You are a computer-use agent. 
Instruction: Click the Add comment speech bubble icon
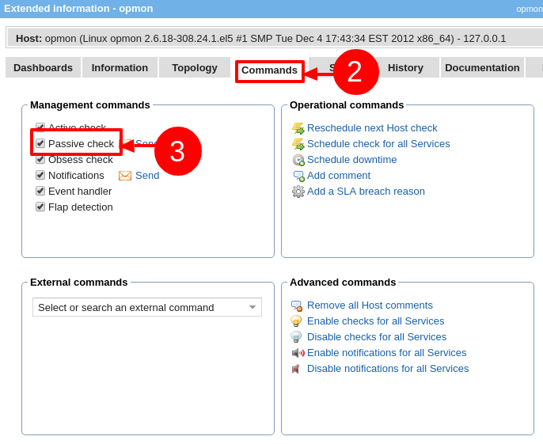(298, 176)
